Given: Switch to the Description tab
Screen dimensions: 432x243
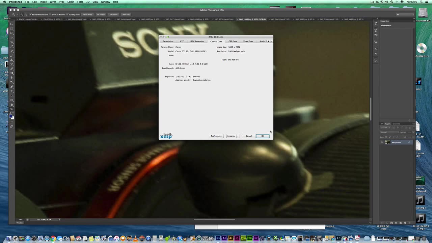Looking at the screenshot, I should (x=168, y=41).
